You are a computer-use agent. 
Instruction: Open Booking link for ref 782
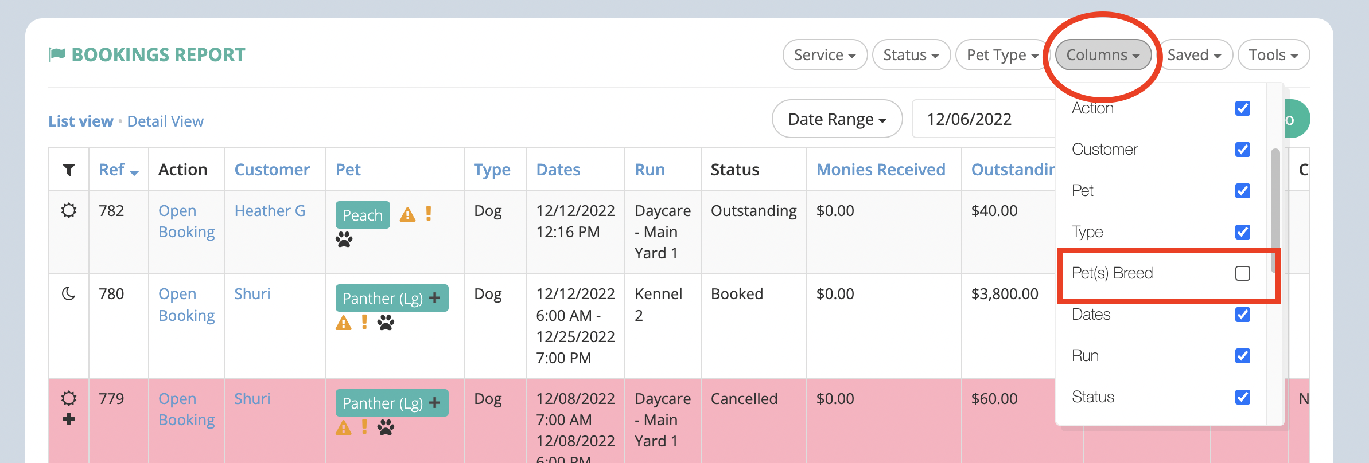[186, 221]
